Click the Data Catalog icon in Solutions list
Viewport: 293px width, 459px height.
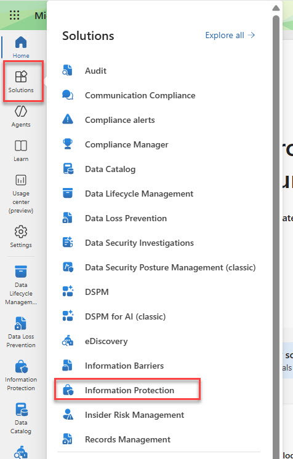click(x=68, y=169)
